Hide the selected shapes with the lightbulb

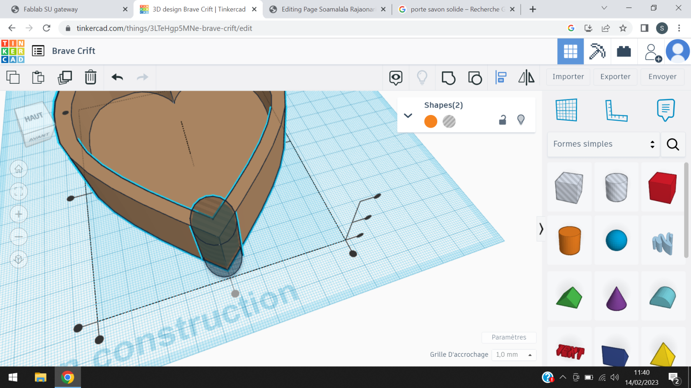click(521, 120)
